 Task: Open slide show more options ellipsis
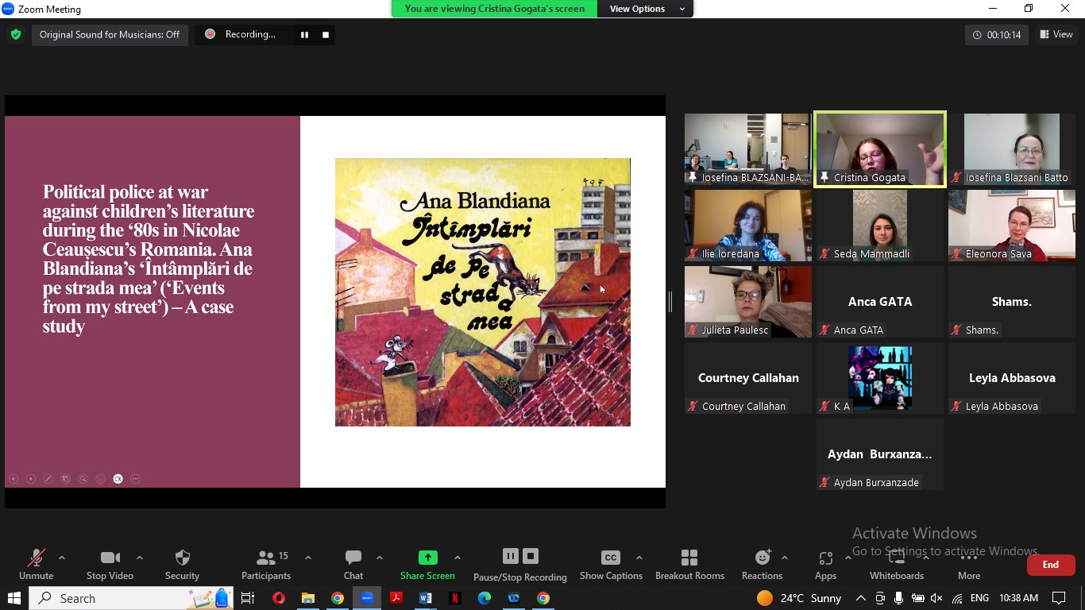pos(136,479)
